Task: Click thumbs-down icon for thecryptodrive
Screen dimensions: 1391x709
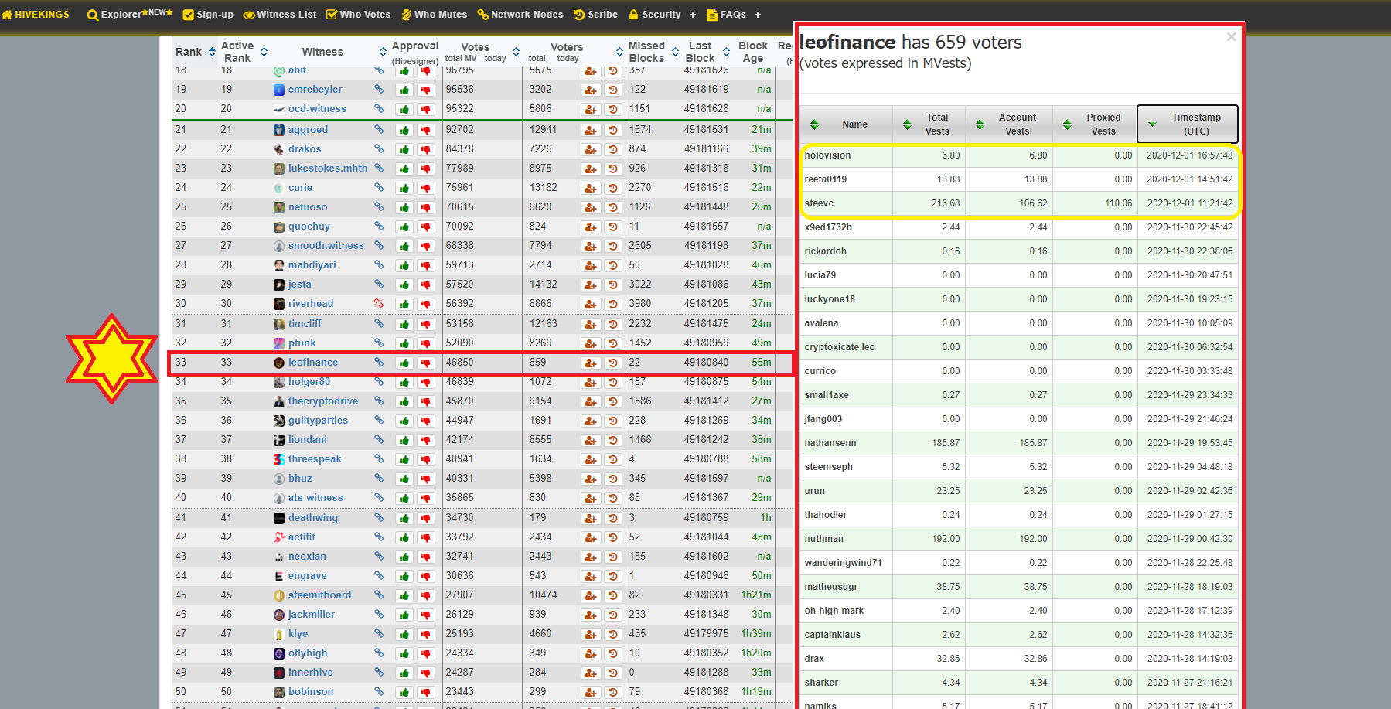Action: click(425, 401)
